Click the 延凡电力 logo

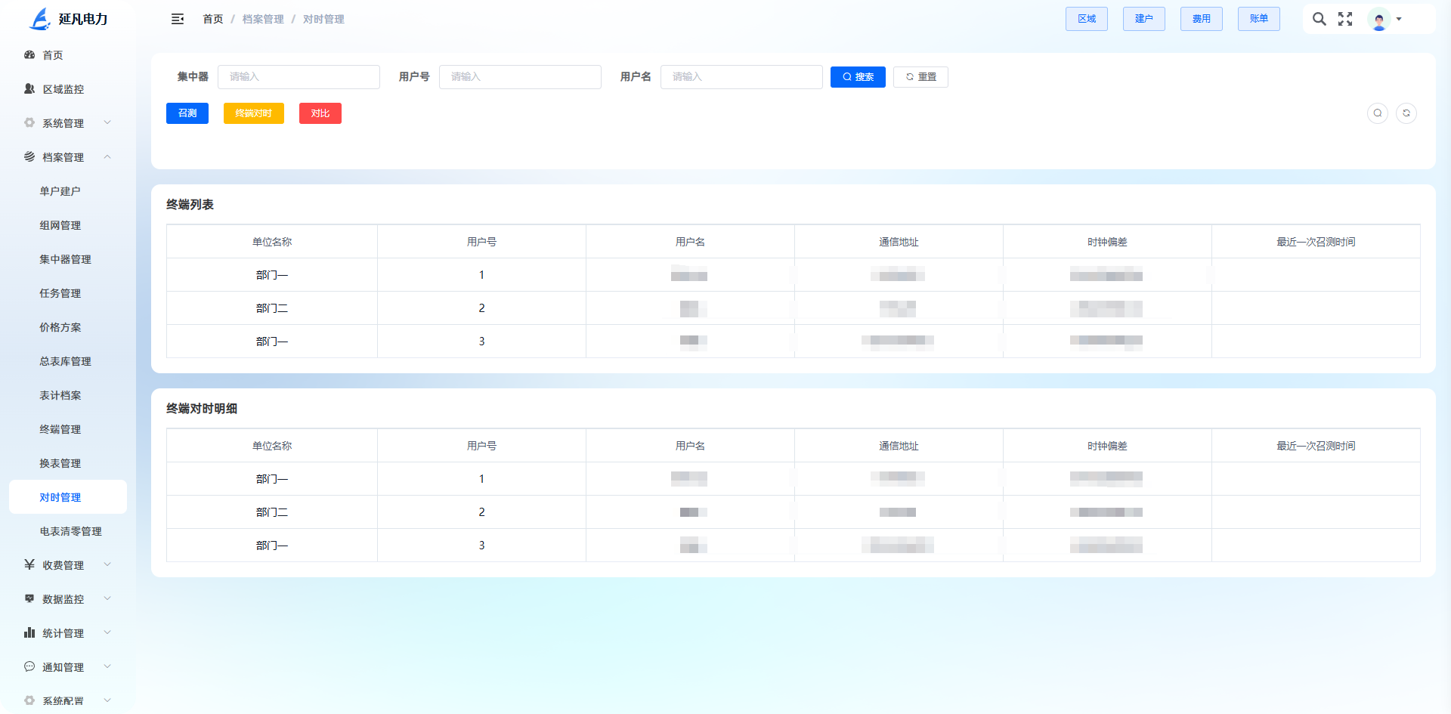point(68,19)
